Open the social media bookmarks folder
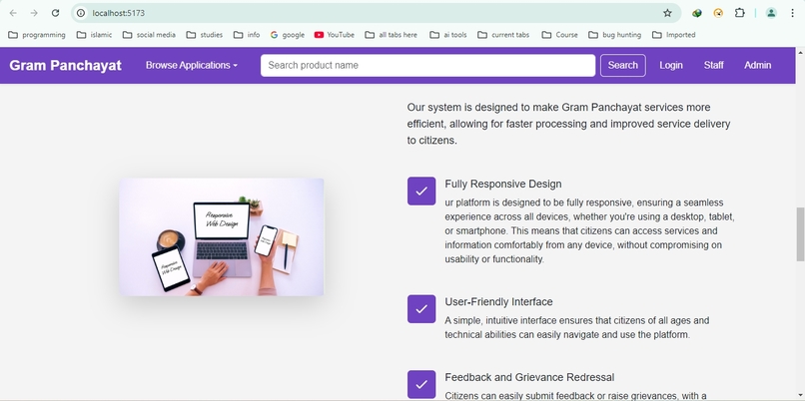Image resolution: width=805 pixels, height=401 pixels. (x=150, y=35)
